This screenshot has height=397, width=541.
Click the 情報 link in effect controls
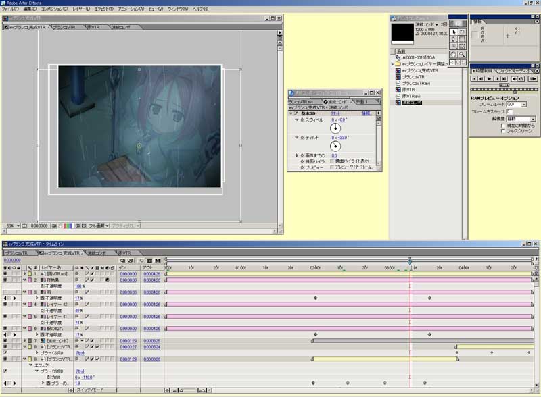365,113
